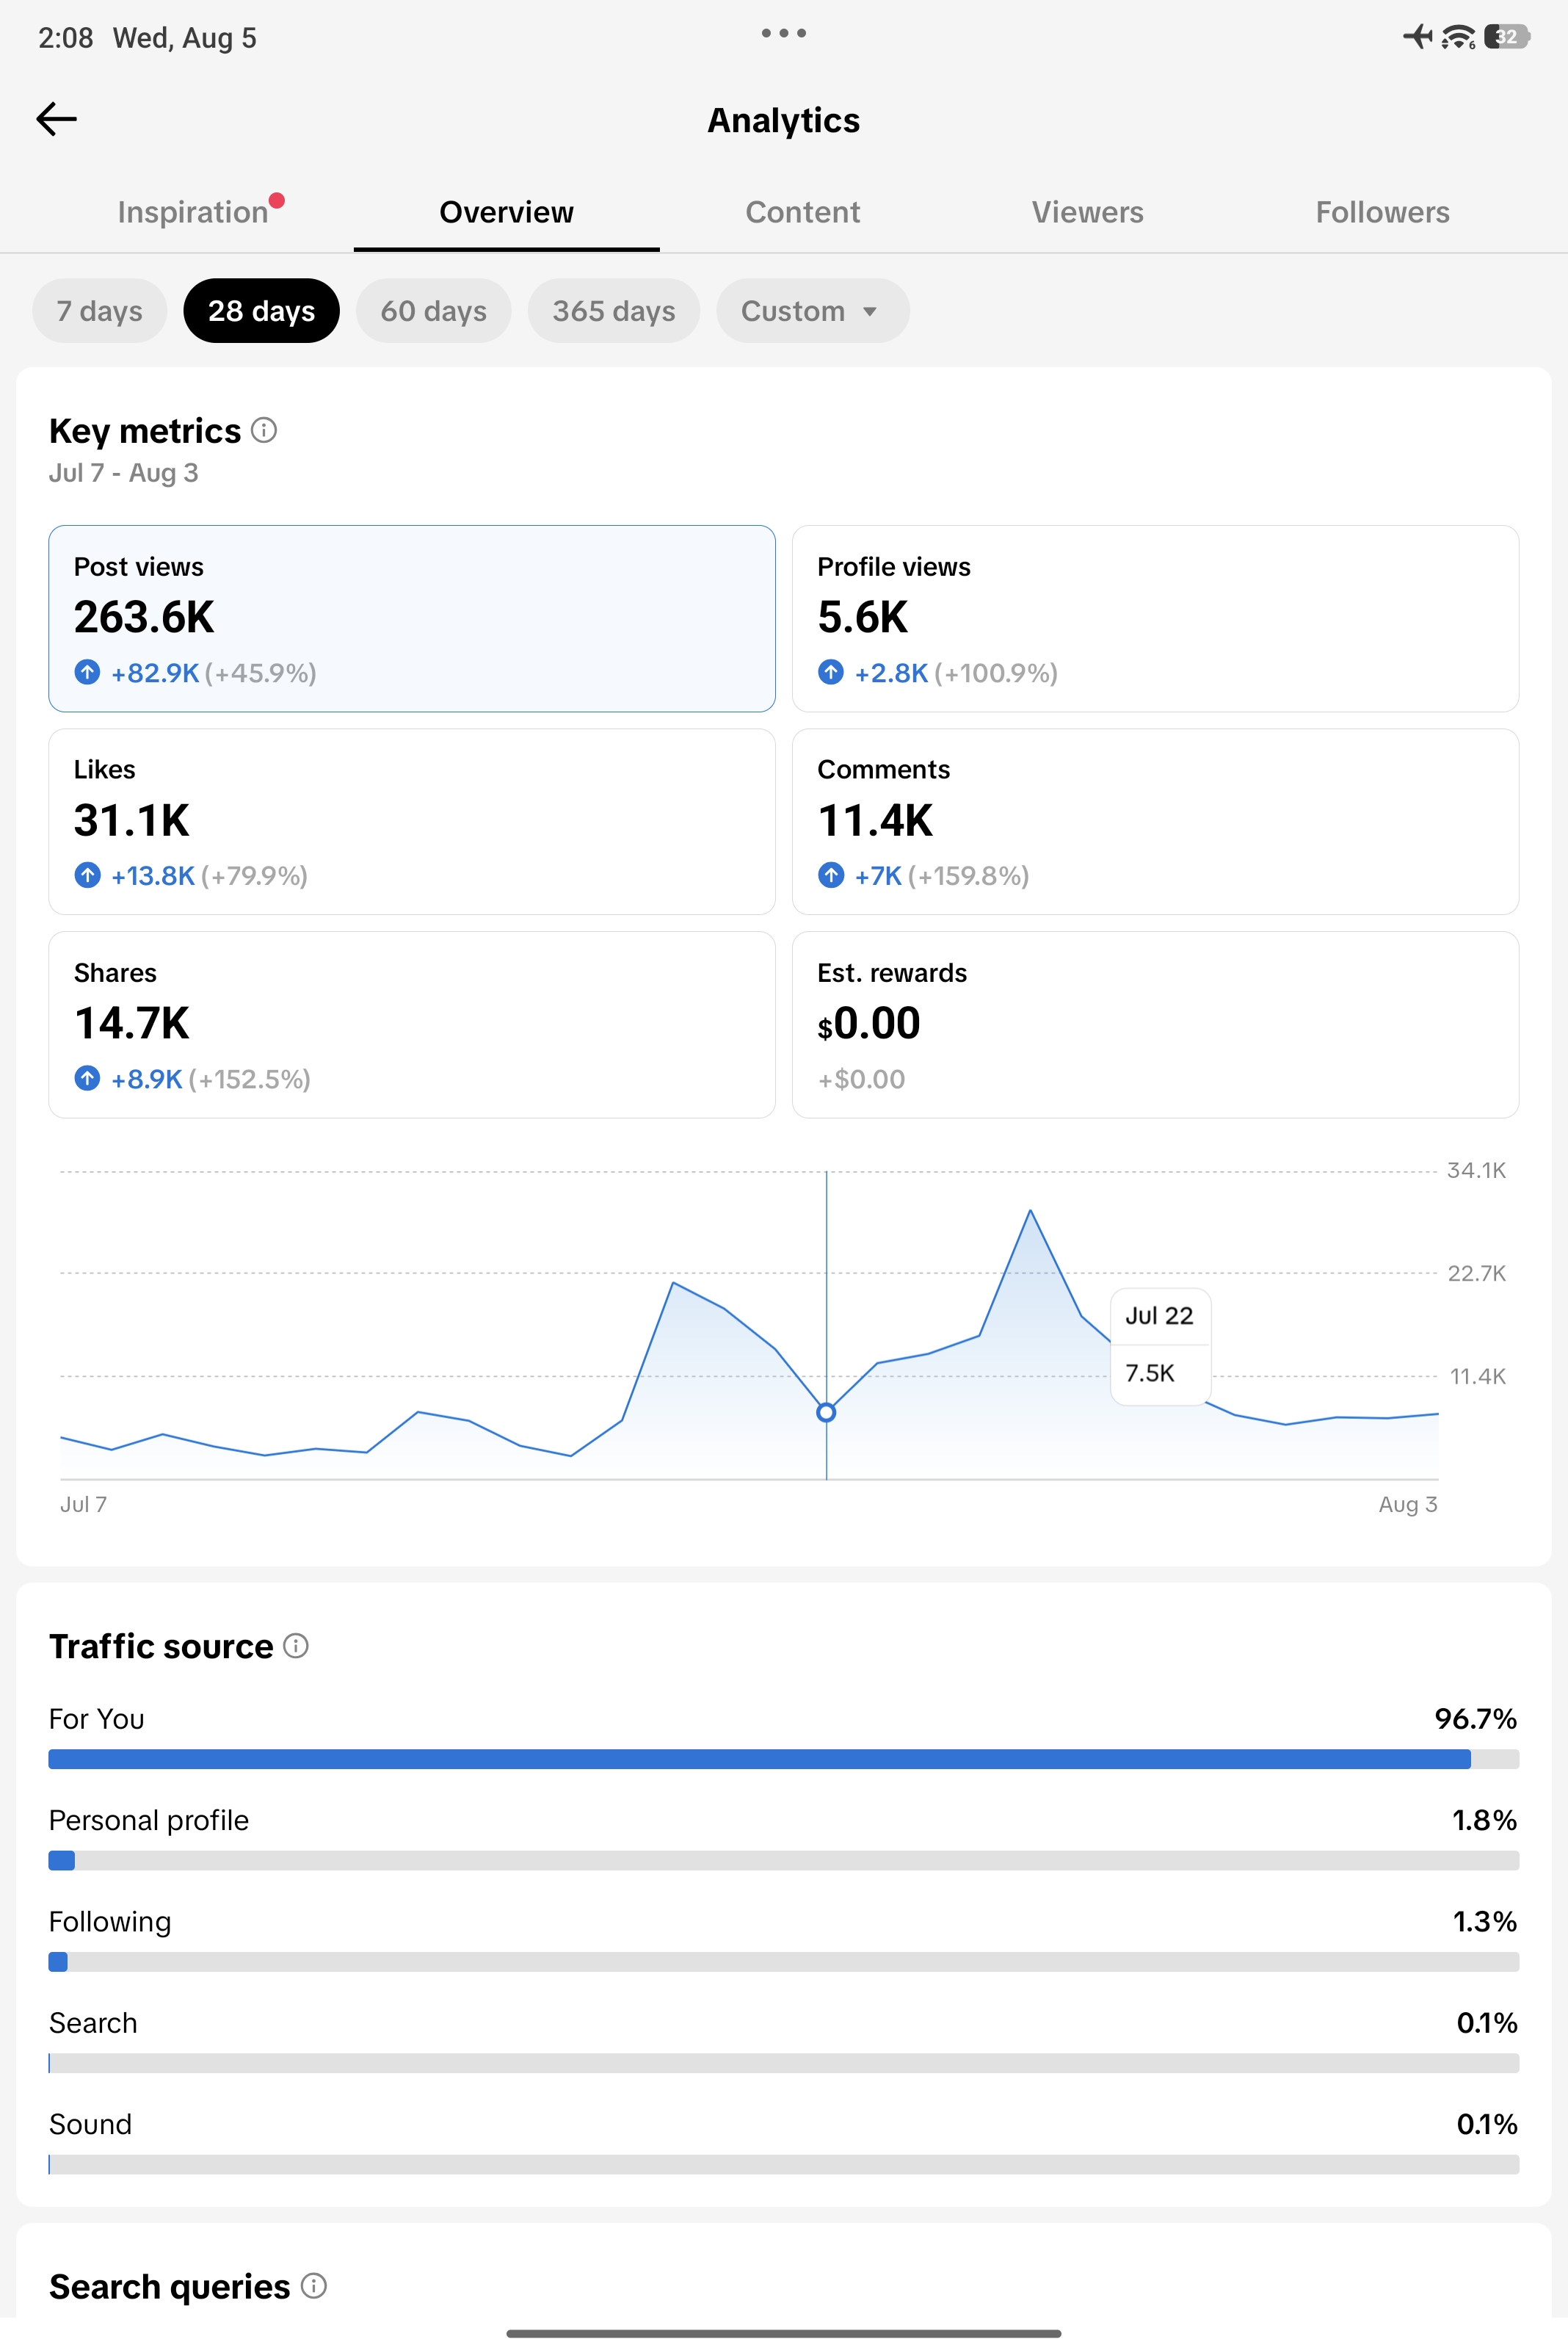Tap the Wi-Fi status icon
Screen dimensions: 1568x2350
point(1458,37)
